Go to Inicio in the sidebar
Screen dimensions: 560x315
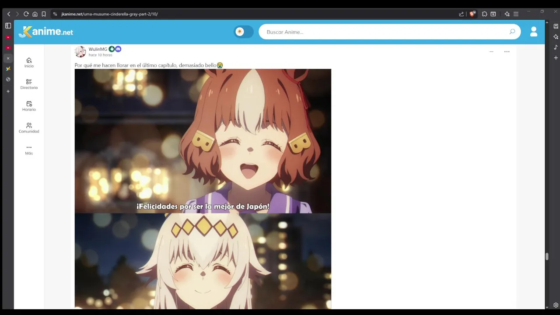click(29, 63)
